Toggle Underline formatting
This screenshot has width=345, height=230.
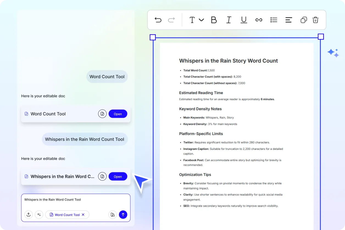(244, 20)
